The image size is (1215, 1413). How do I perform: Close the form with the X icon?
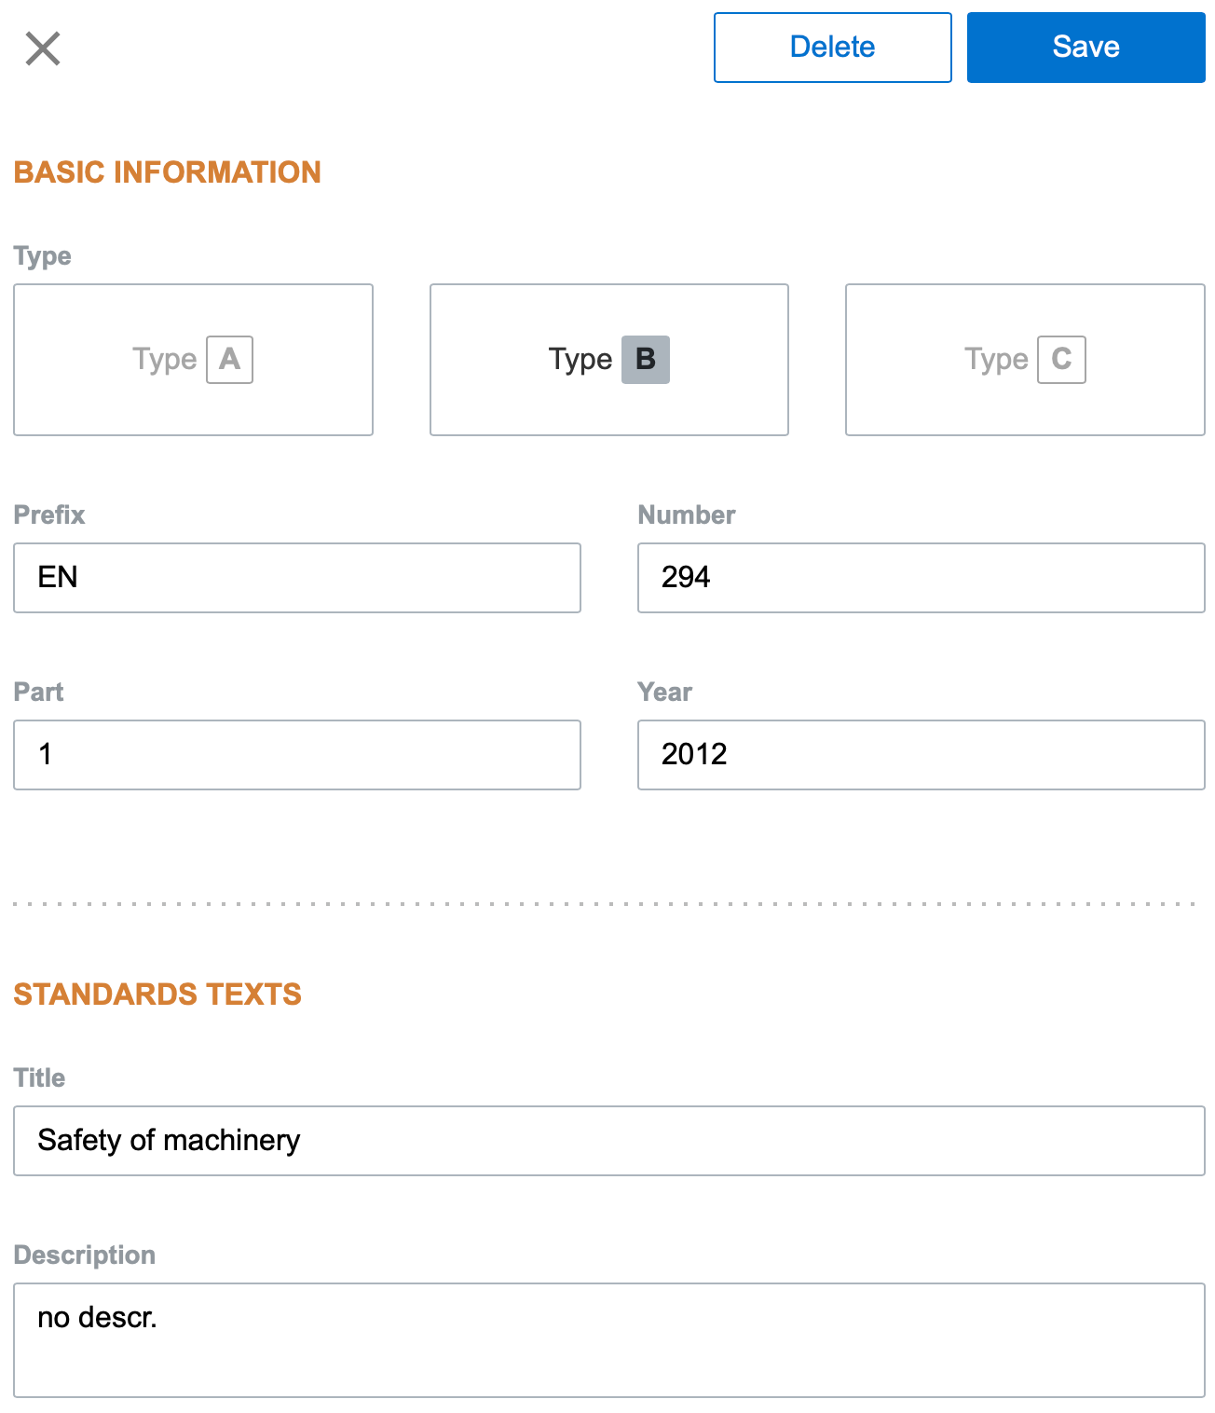coord(43,48)
